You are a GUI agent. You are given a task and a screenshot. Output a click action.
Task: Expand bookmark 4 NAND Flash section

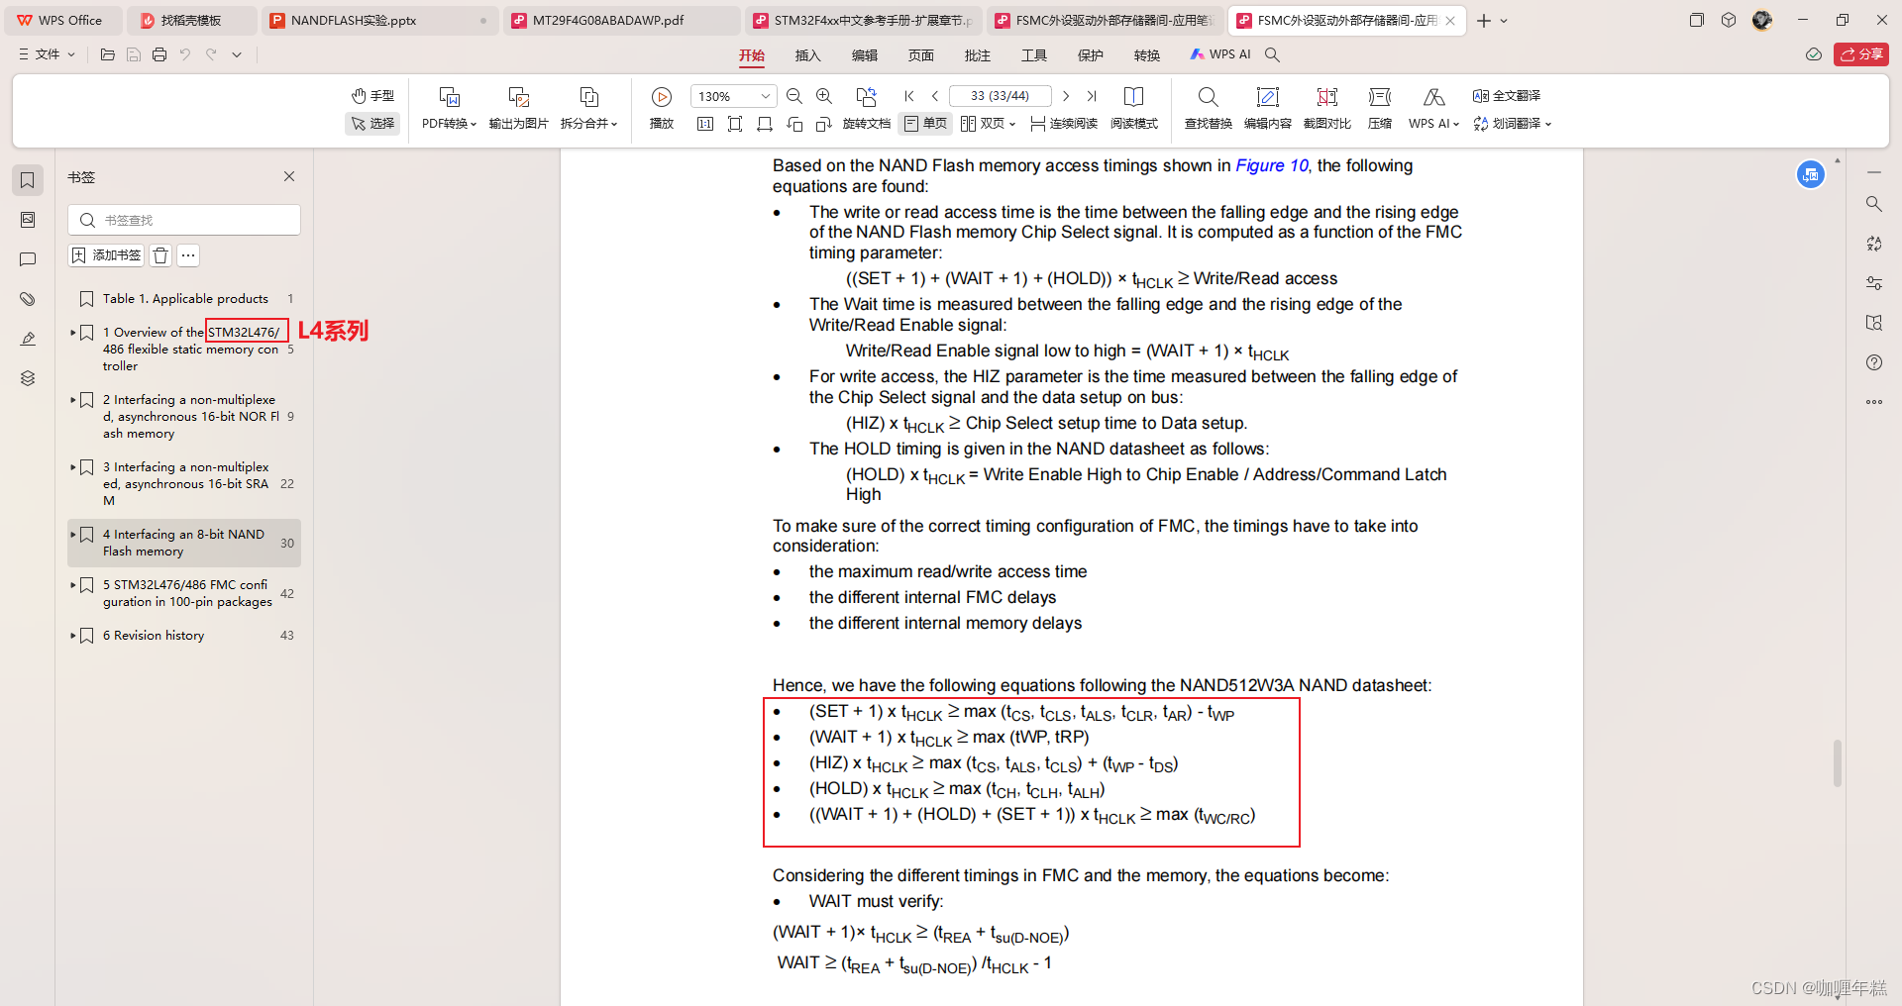click(x=73, y=535)
